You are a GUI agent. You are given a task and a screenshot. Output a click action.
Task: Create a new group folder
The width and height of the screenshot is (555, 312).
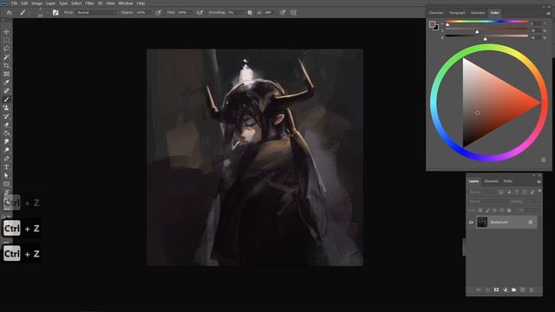(514, 289)
